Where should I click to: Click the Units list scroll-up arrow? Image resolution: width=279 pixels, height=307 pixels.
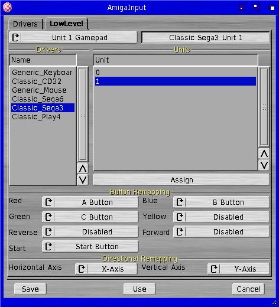point(264,153)
